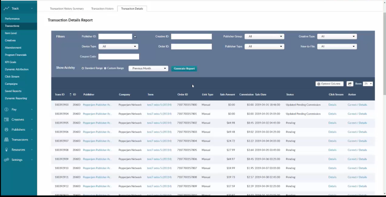Click the Optional Columns button
Screen dimensions: 386x197
[x=329, y=84]
